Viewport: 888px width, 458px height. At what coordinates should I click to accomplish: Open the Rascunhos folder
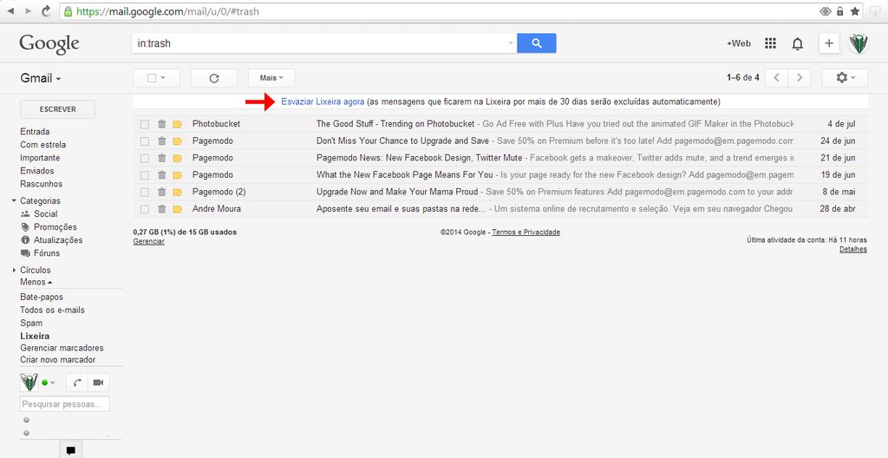42,184
